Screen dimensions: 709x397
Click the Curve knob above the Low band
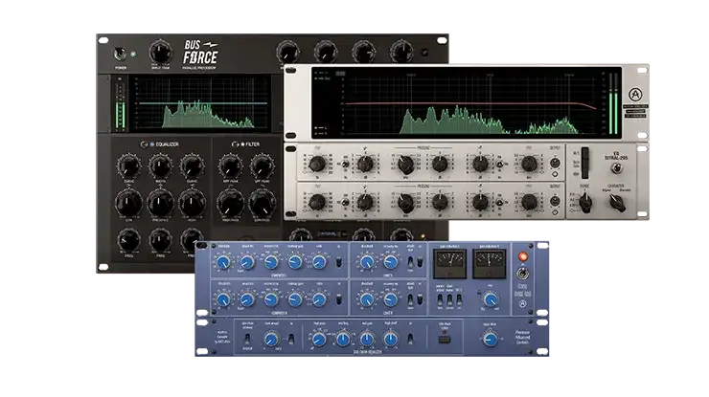[129, 166]
